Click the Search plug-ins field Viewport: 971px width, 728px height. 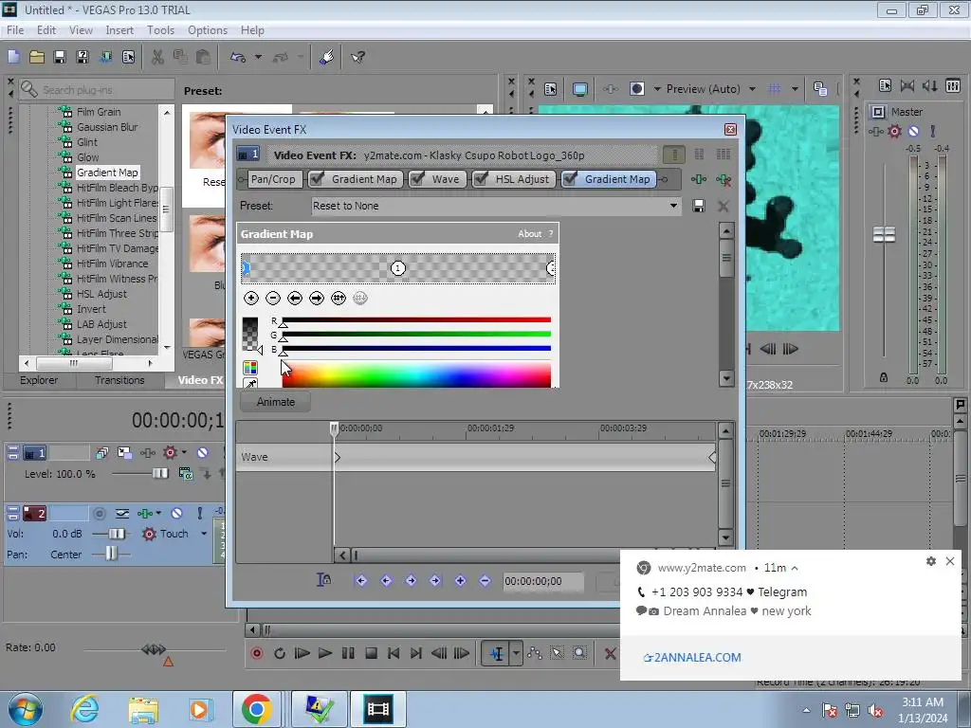[x=97, y=90]
